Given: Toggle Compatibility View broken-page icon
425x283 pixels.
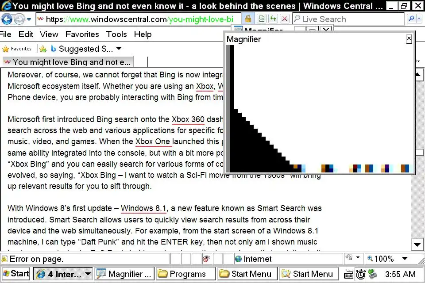Looking at the screenshot, I should pyautogui.click(x=262, y=19).
